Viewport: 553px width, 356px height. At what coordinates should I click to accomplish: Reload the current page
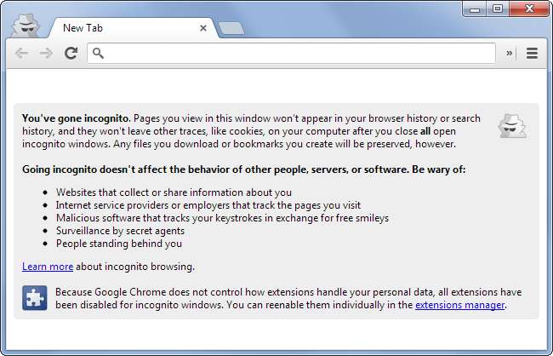coord(71,53)
